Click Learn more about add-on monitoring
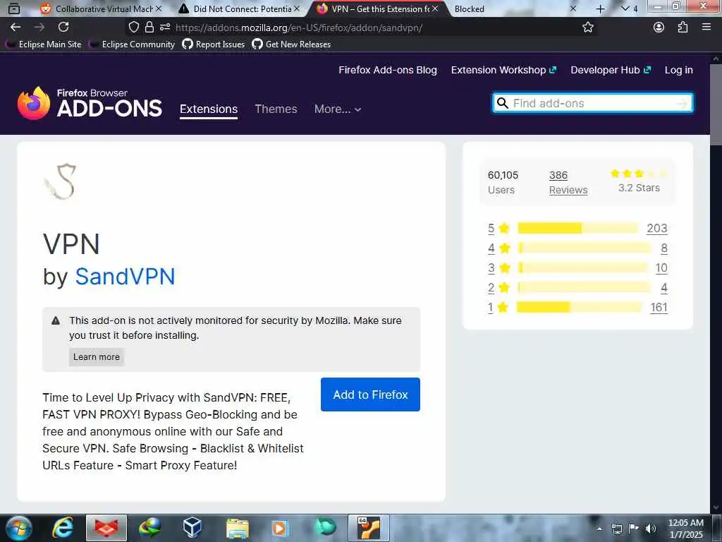Screen dimensions: 722x542 pos(96,356)
